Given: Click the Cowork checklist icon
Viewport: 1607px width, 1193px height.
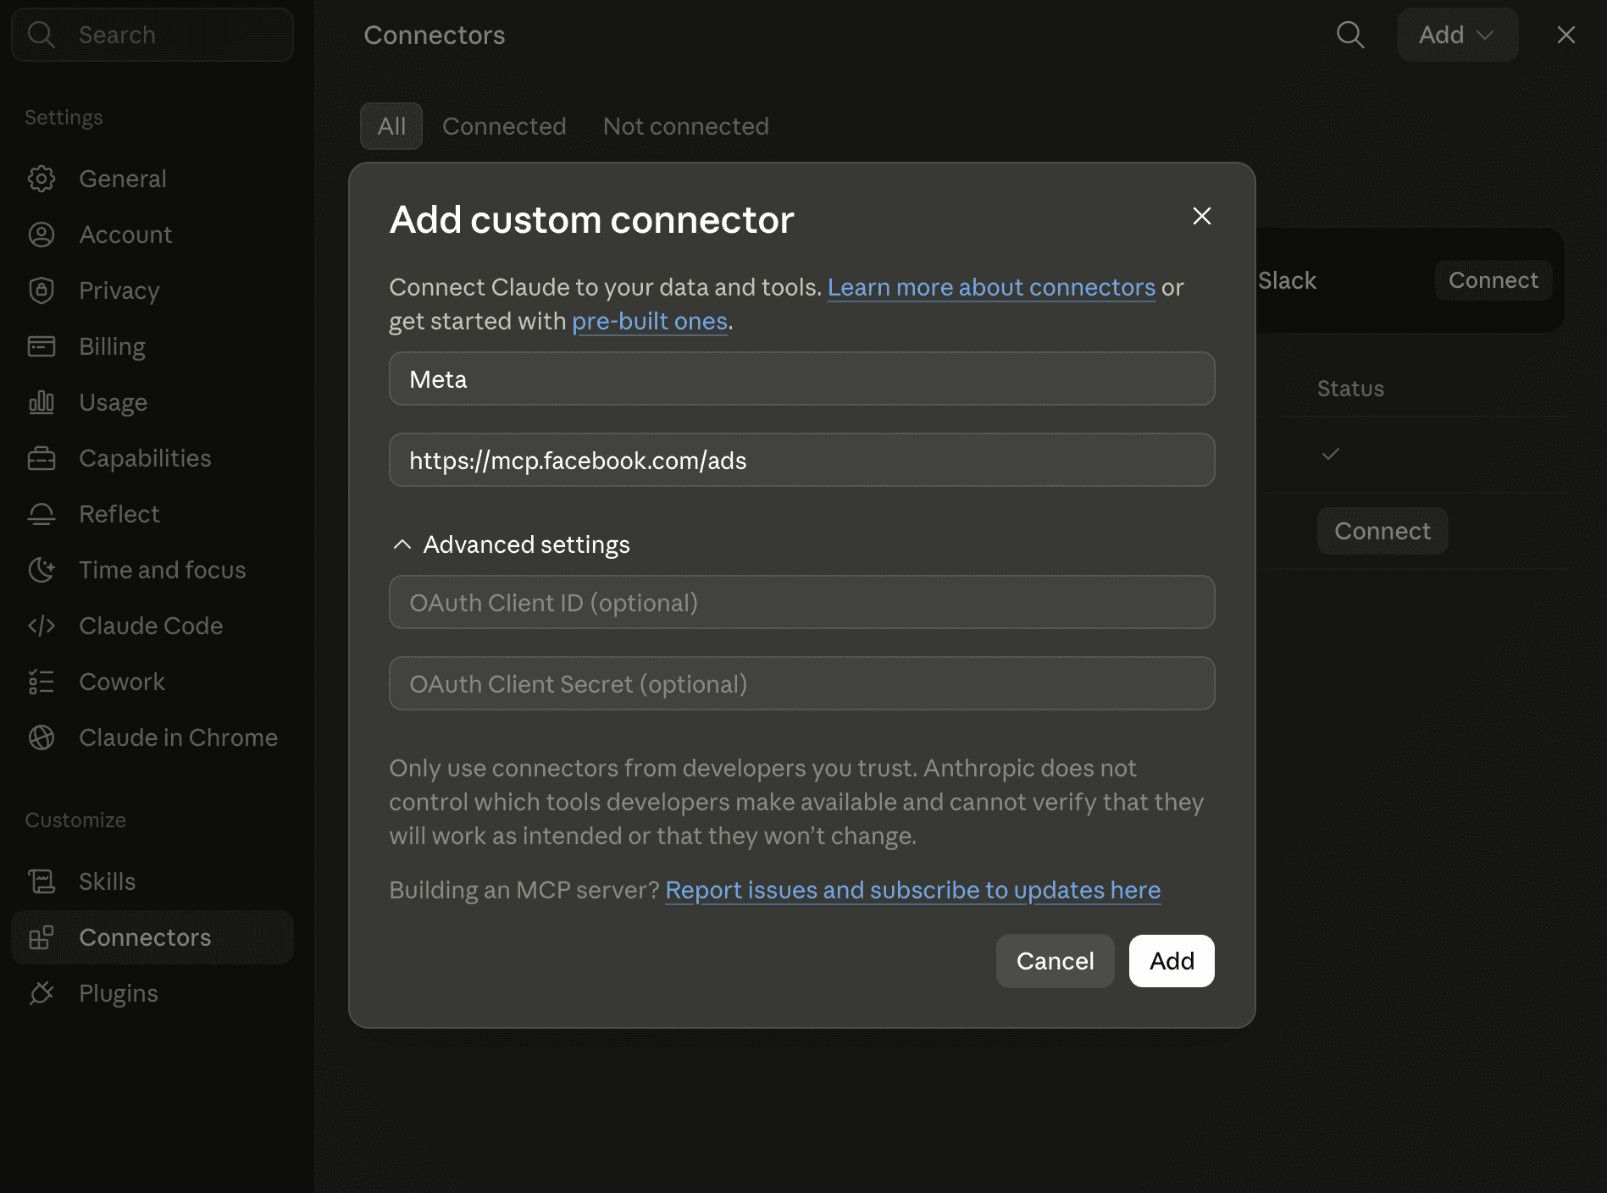Looking at the screenshot, I should click(42, 682).
